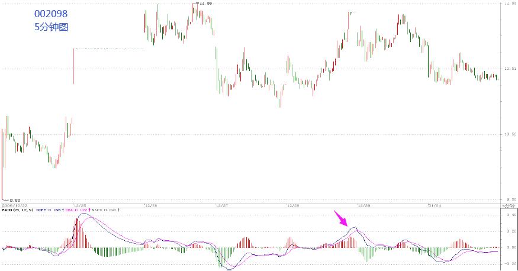Select the 12/25 date marker on time axis

pos(81,205)
